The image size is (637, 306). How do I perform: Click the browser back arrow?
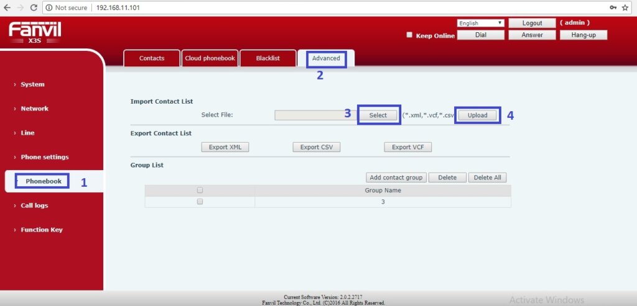pyautogui.click(x=7, y=7)
